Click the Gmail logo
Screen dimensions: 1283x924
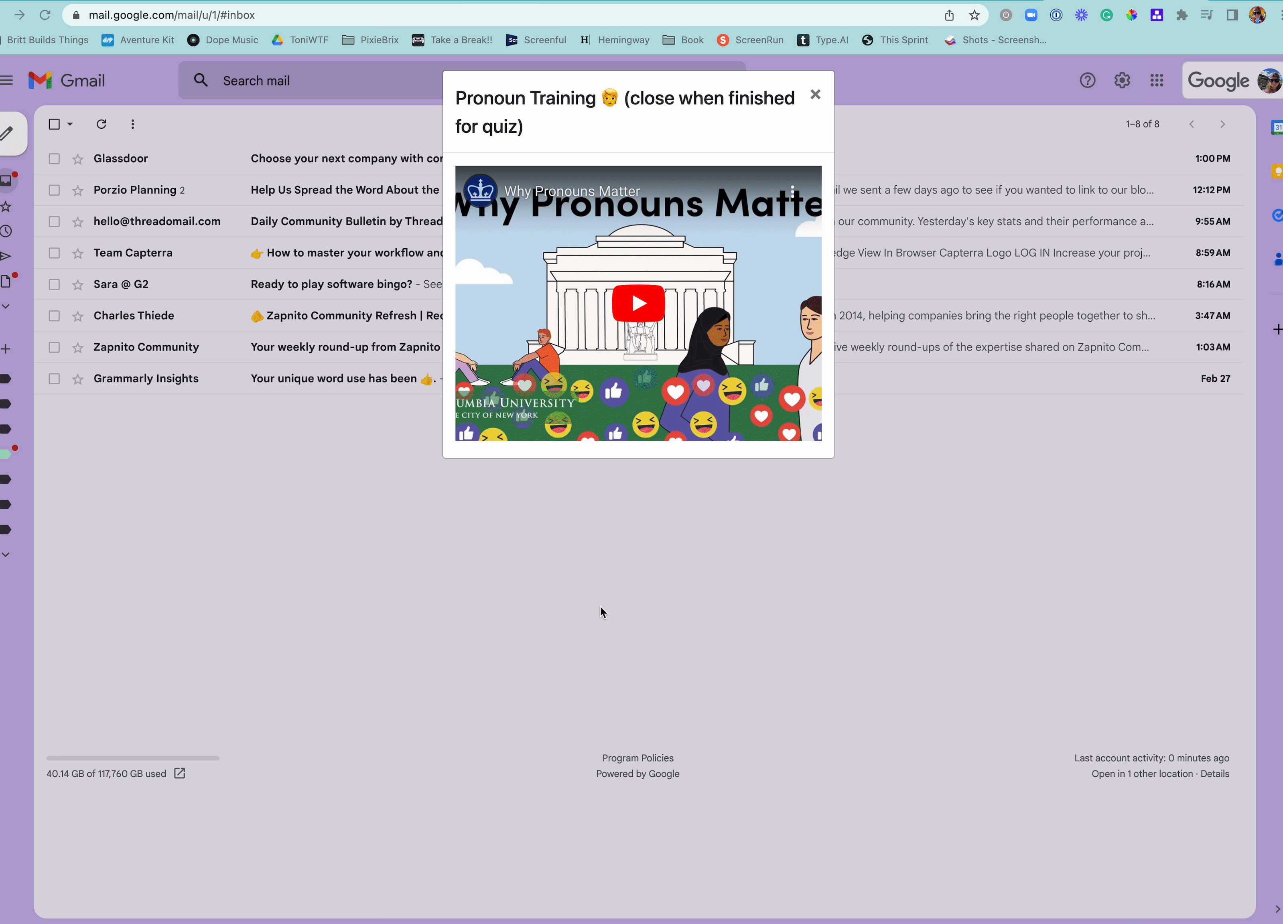67,80
